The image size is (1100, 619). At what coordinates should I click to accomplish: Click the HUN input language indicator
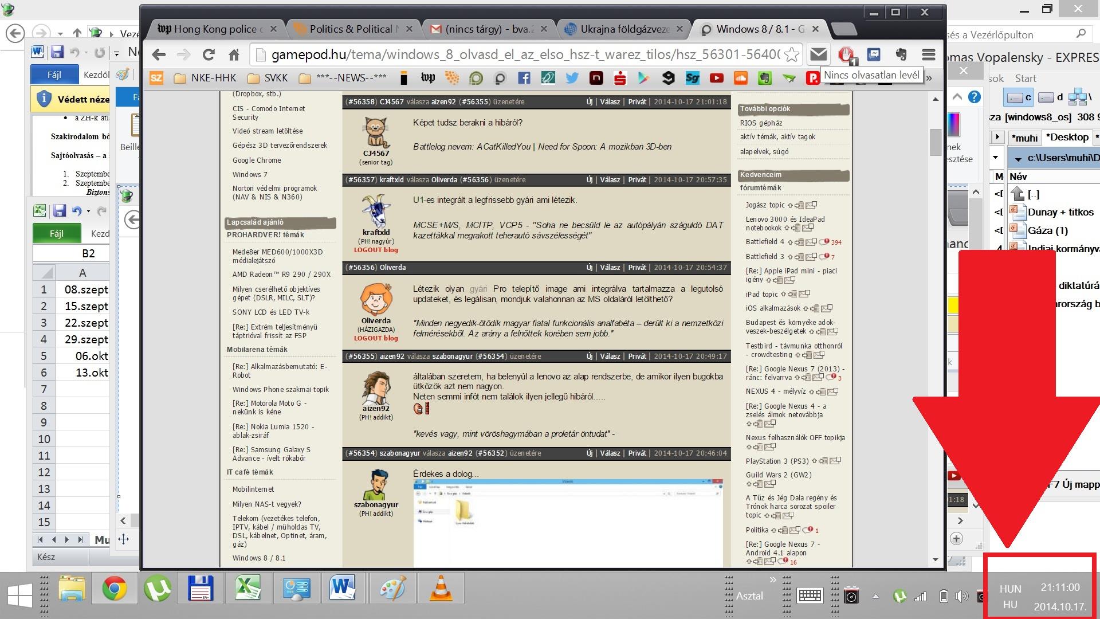[1010, 589]
